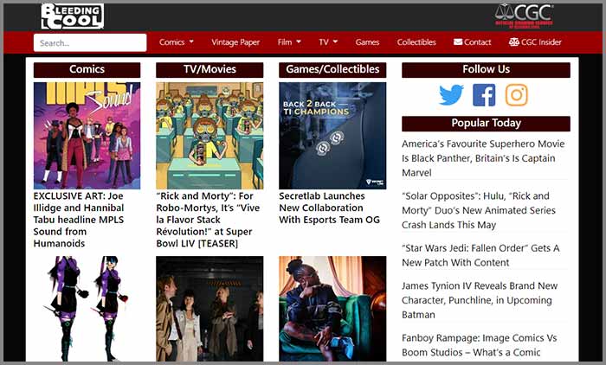606x365 pixels.
Task: Click into the Search field
Action: 90,42
